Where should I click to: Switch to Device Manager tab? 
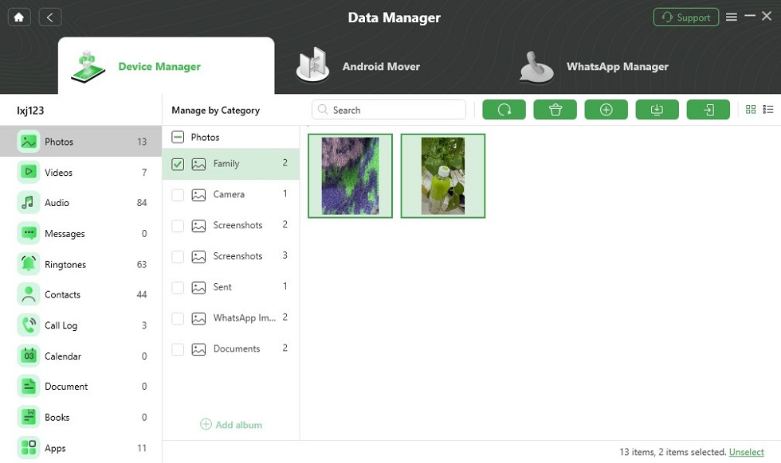[x=166, y=66]
